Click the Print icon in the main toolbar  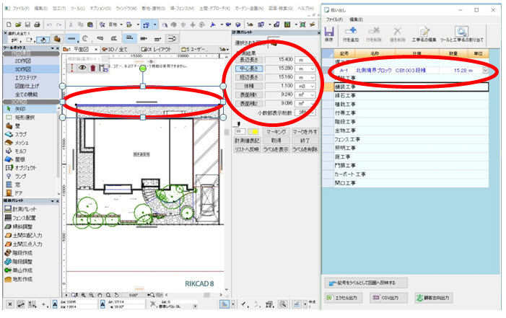coord(37,25)
